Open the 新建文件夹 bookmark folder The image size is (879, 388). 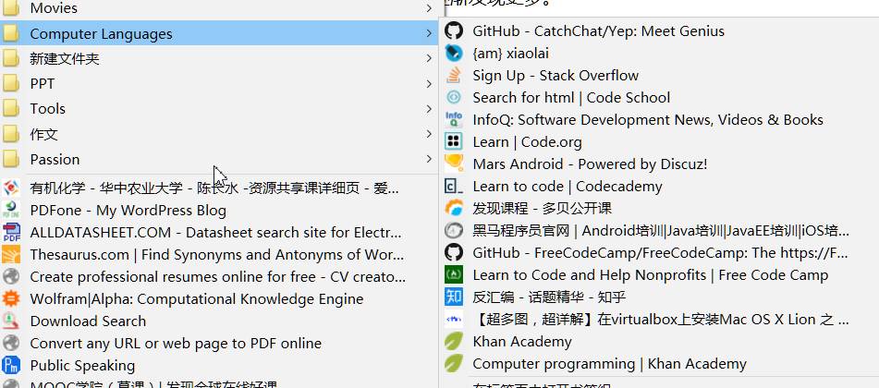[x=219, y=58]
